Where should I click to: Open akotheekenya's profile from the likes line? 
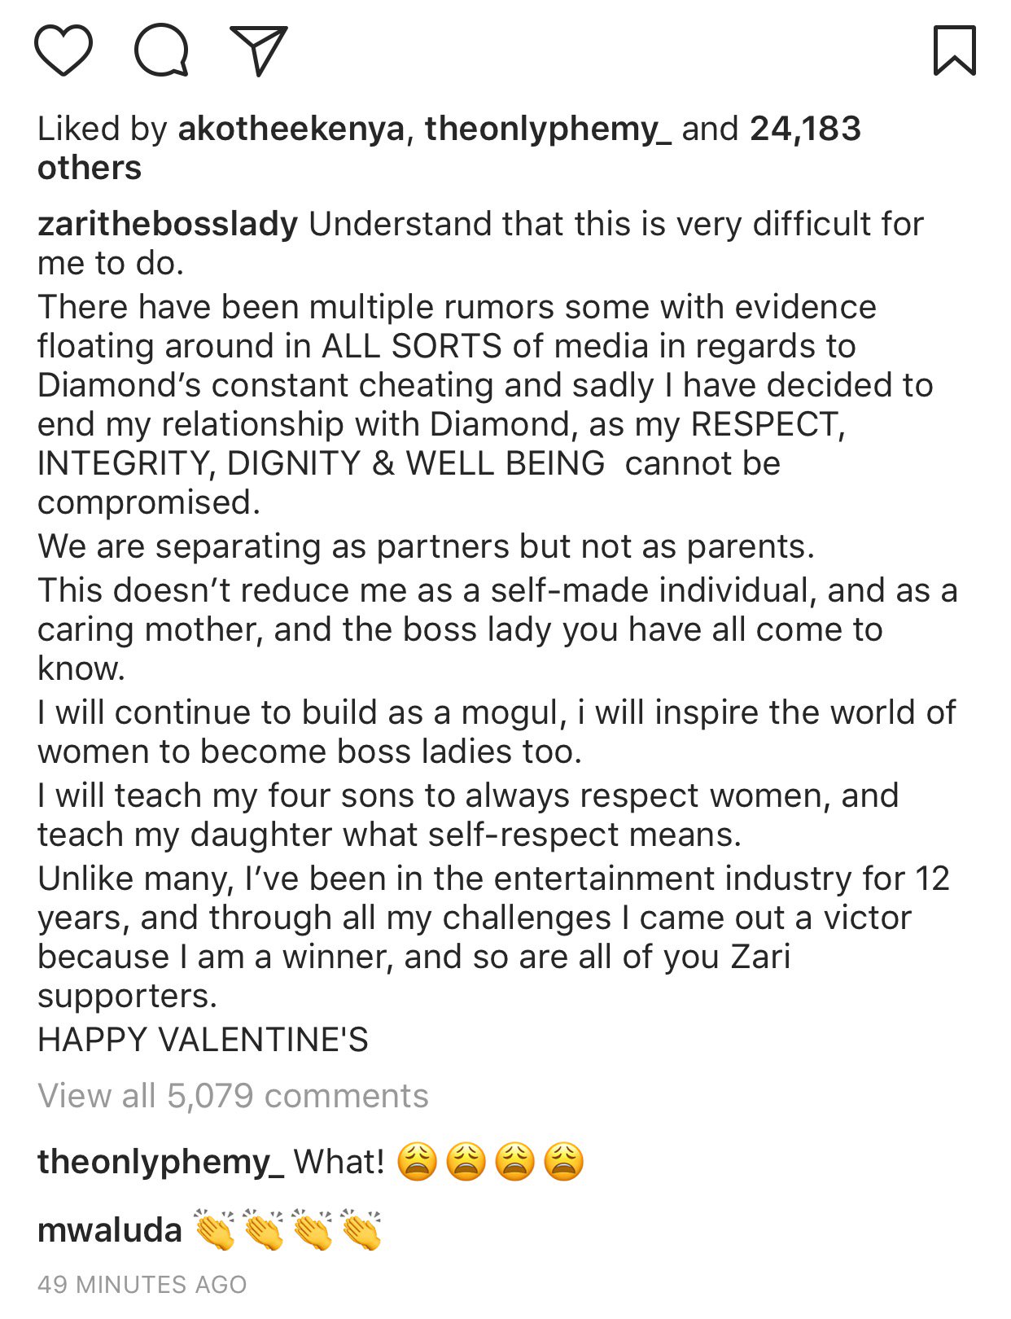[291, 129]
